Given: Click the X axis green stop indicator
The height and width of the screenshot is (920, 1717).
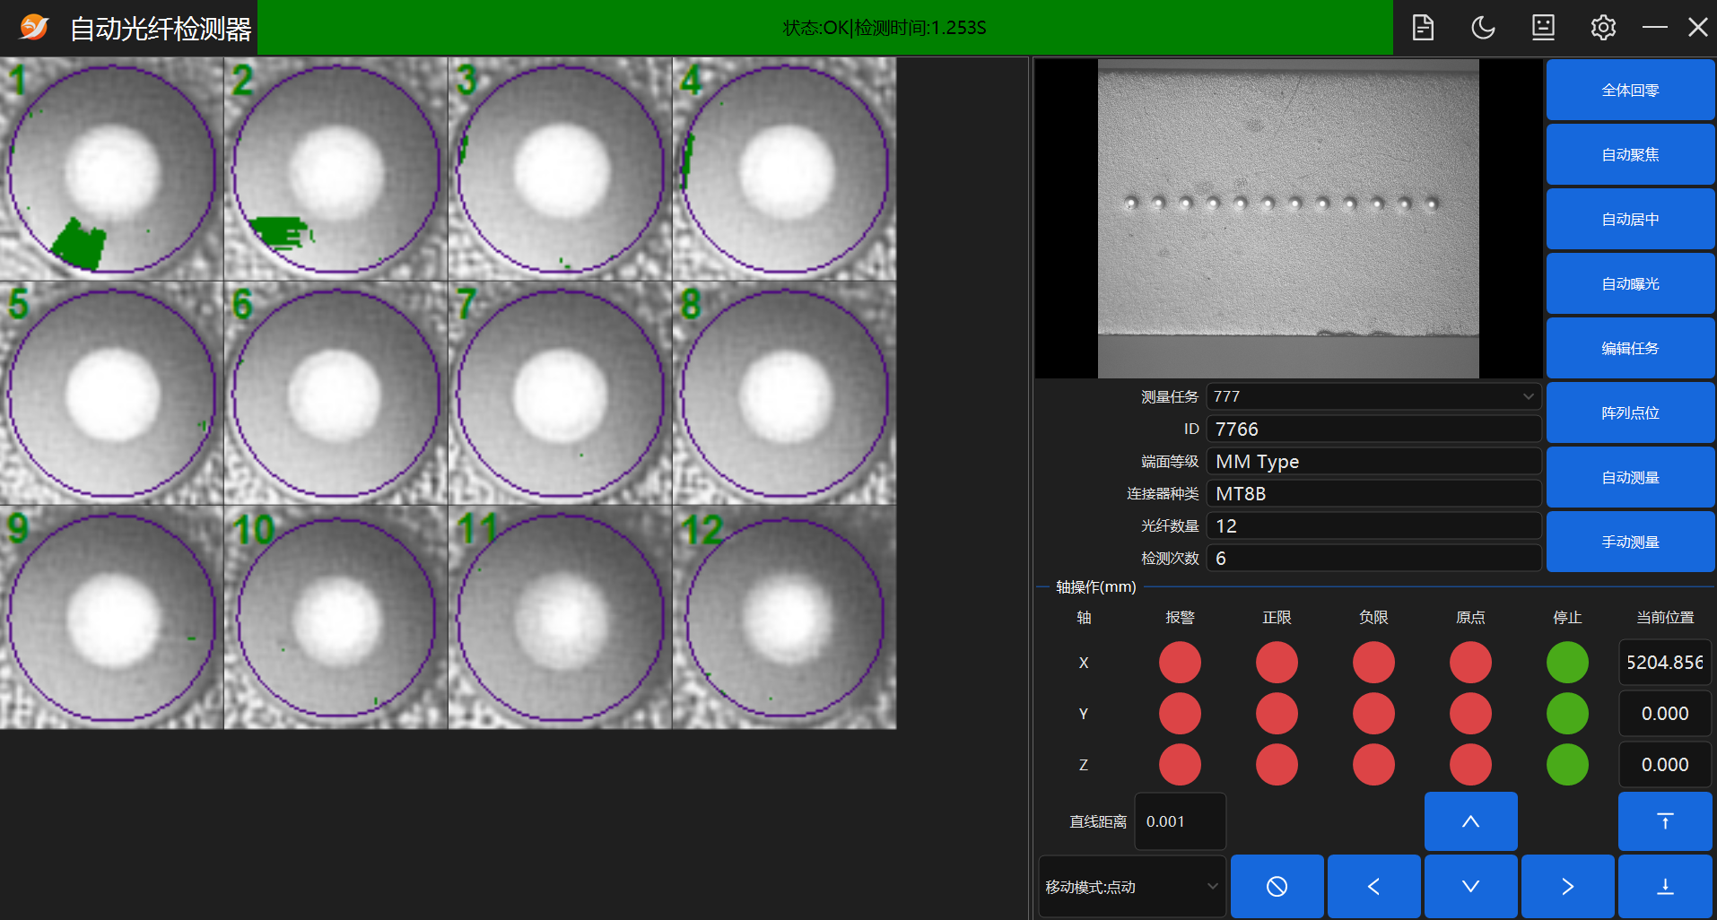Looking at the screenshot, I should [x=1567, y=663].
